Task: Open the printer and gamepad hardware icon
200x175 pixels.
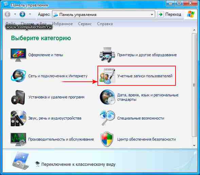Action: click(107, 54)
